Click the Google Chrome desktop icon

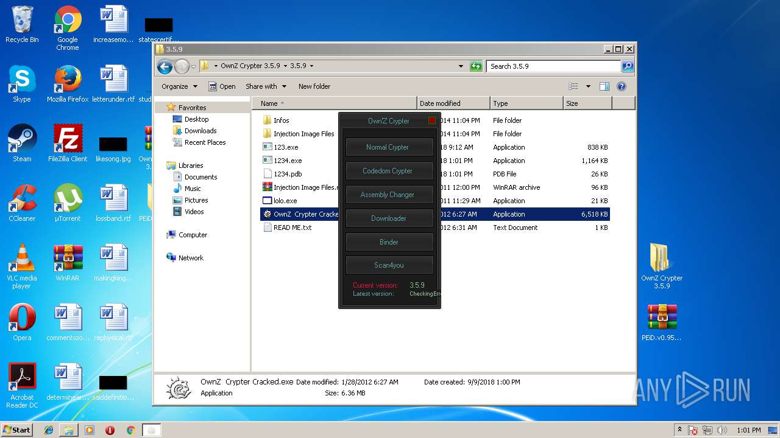coord(68,29)
